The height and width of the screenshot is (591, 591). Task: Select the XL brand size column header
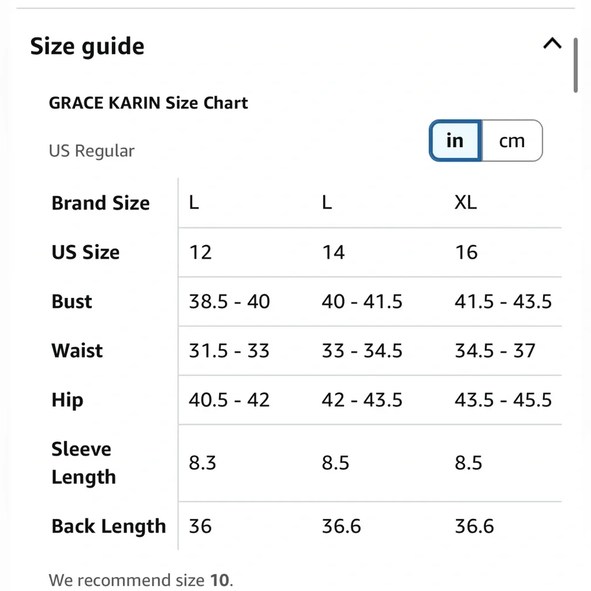click(466, 203)
